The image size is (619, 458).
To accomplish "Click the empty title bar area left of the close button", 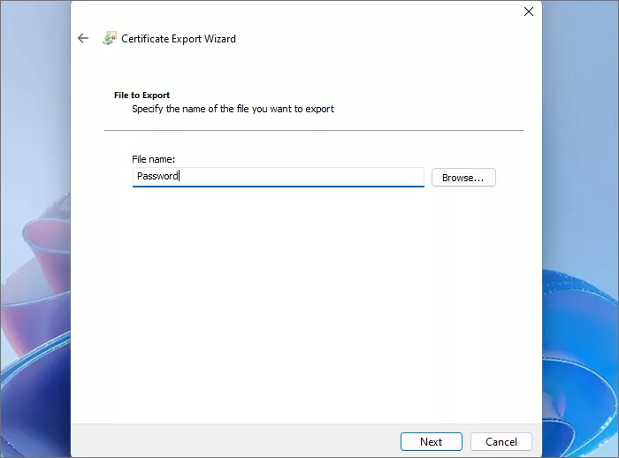I will pyautogui.click(x=354, y=12).
